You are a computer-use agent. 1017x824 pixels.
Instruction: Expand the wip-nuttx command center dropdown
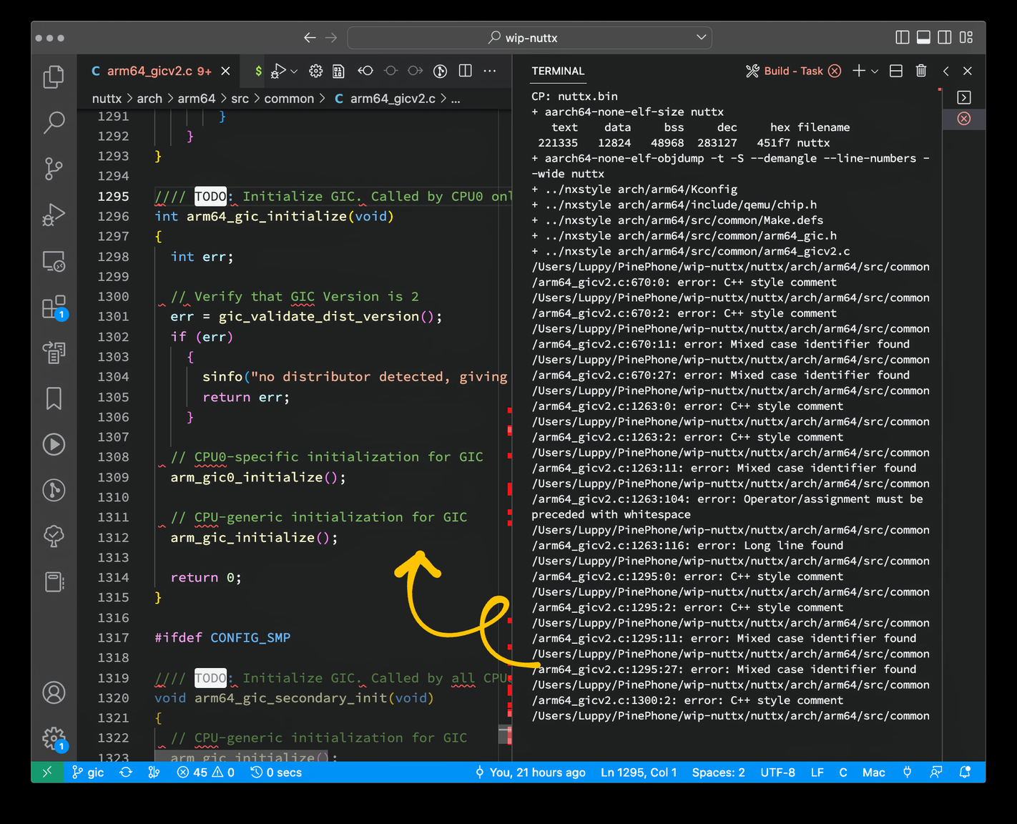point(701,37)
